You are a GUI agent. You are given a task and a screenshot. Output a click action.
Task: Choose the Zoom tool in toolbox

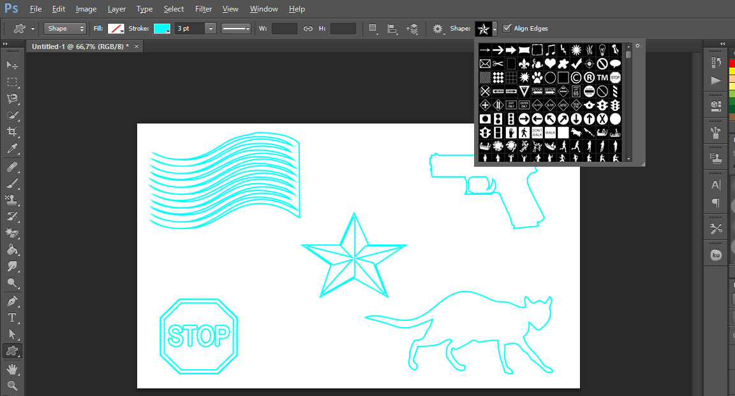[12, 385]
